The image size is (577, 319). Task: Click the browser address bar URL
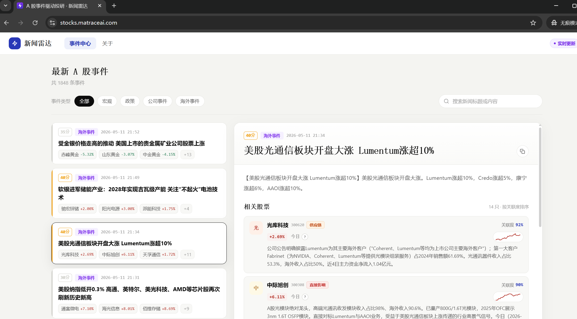coord(89,23)
